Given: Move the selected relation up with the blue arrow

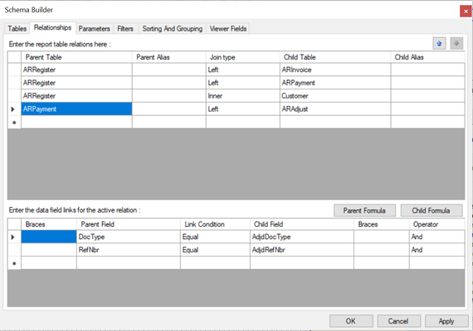Looking at the screenshot, I should [x=439, y=44].
